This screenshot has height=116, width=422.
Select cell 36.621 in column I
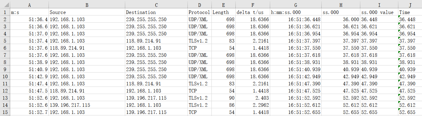point(379,26)
